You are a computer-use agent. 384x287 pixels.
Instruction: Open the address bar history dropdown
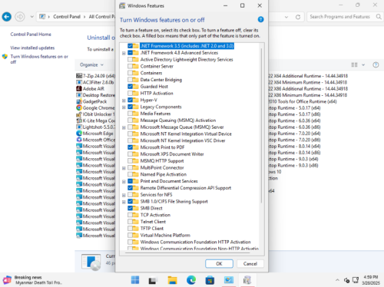point(286,17)
